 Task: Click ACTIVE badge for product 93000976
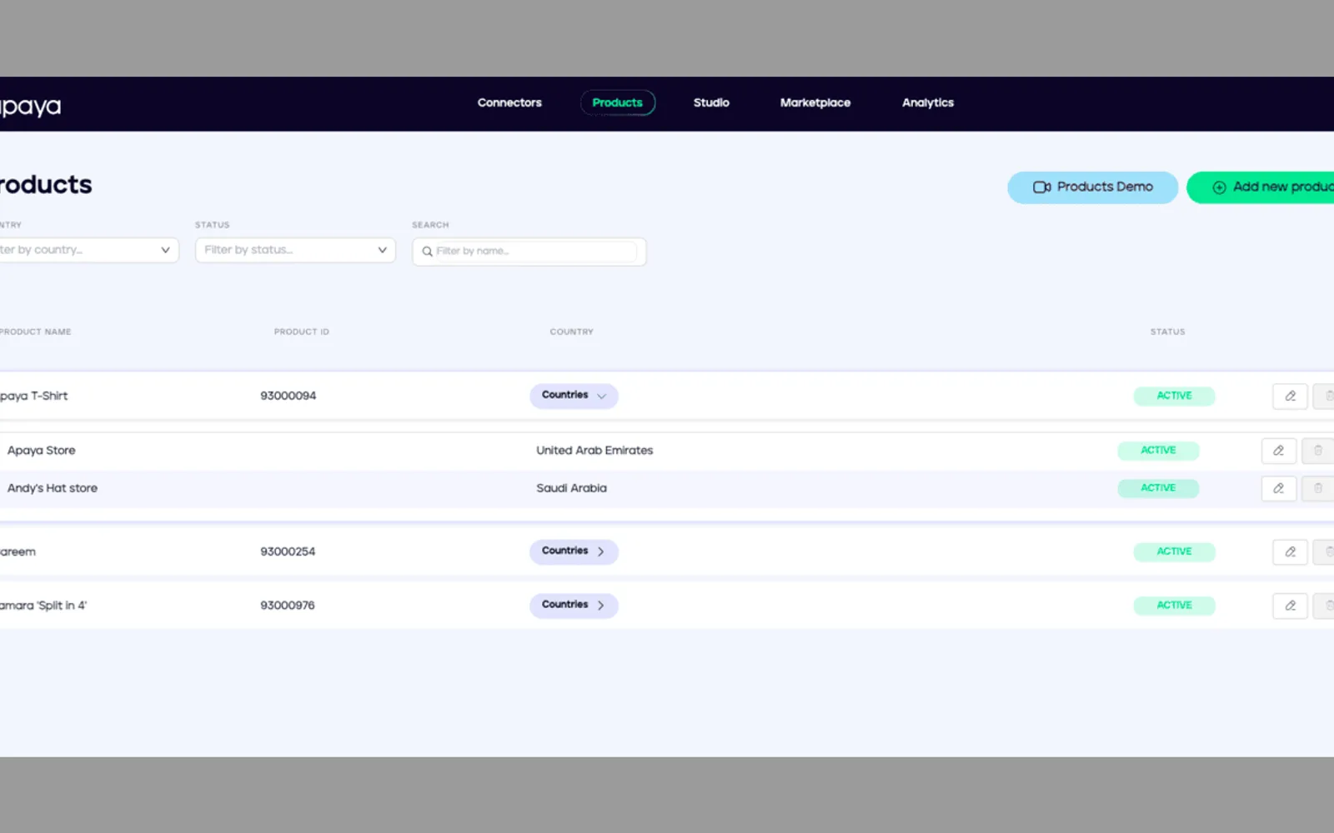1174,606
